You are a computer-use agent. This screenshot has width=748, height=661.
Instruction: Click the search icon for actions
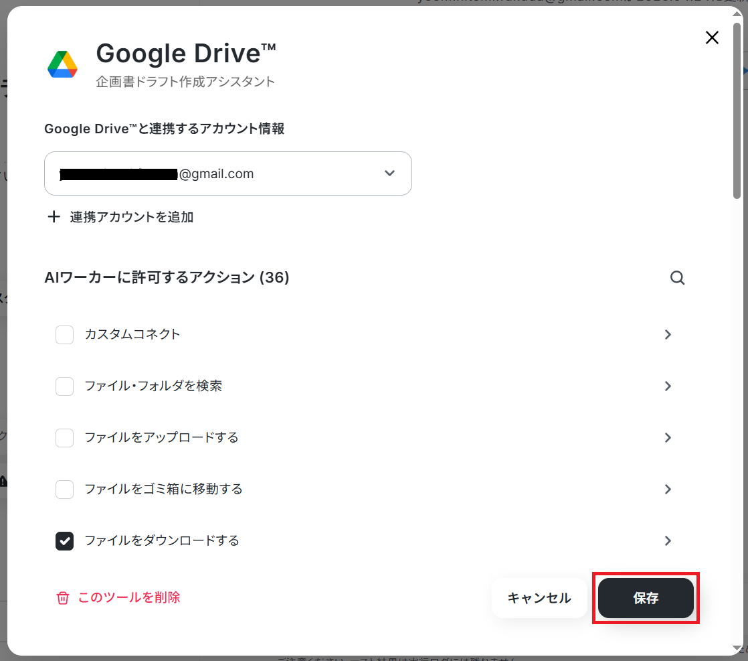tap(677, 277)
